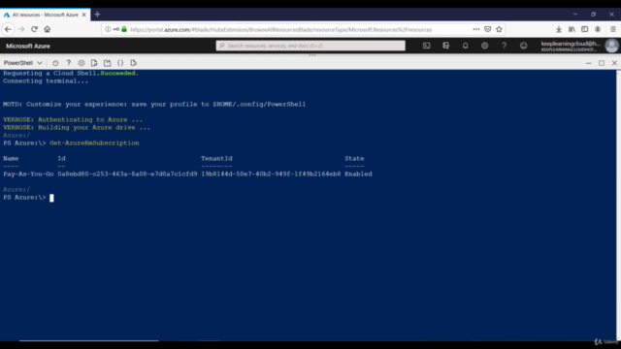This screenshot has height=349, width=621.
Task: Click the Pay-As-You-Go subscription name
Action: (x=28, y=174)
